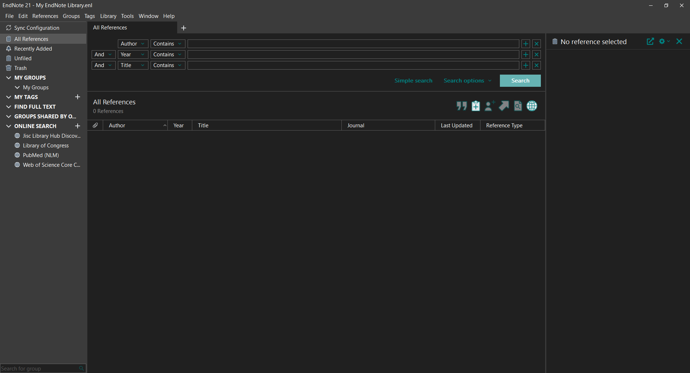The height and width of the screenshot is (373, 690).
Task: Add a new Online Search connection
Action: pos(77,126)
